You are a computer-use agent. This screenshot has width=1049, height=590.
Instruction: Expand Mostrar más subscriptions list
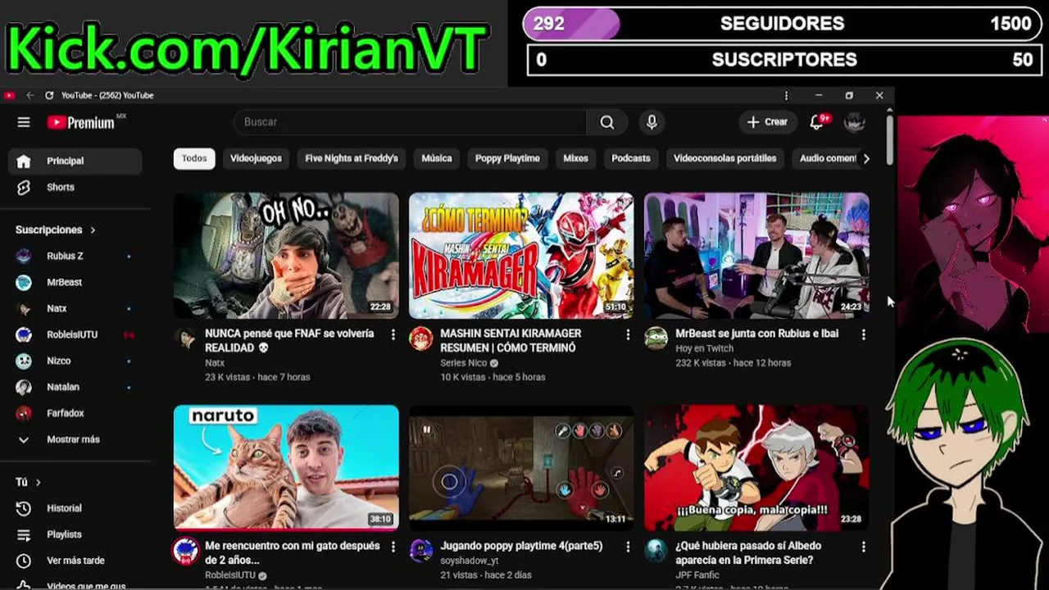point(75,439)
